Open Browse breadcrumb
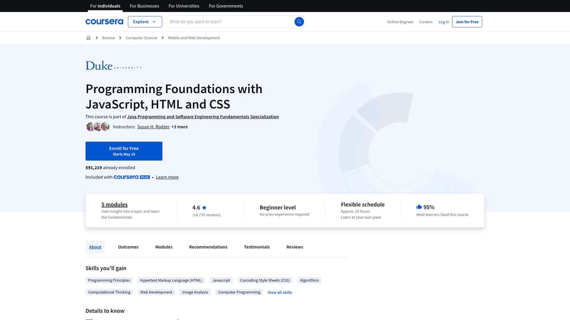Image resolution: width=570 pixels, height=320 pixels. 108,38
